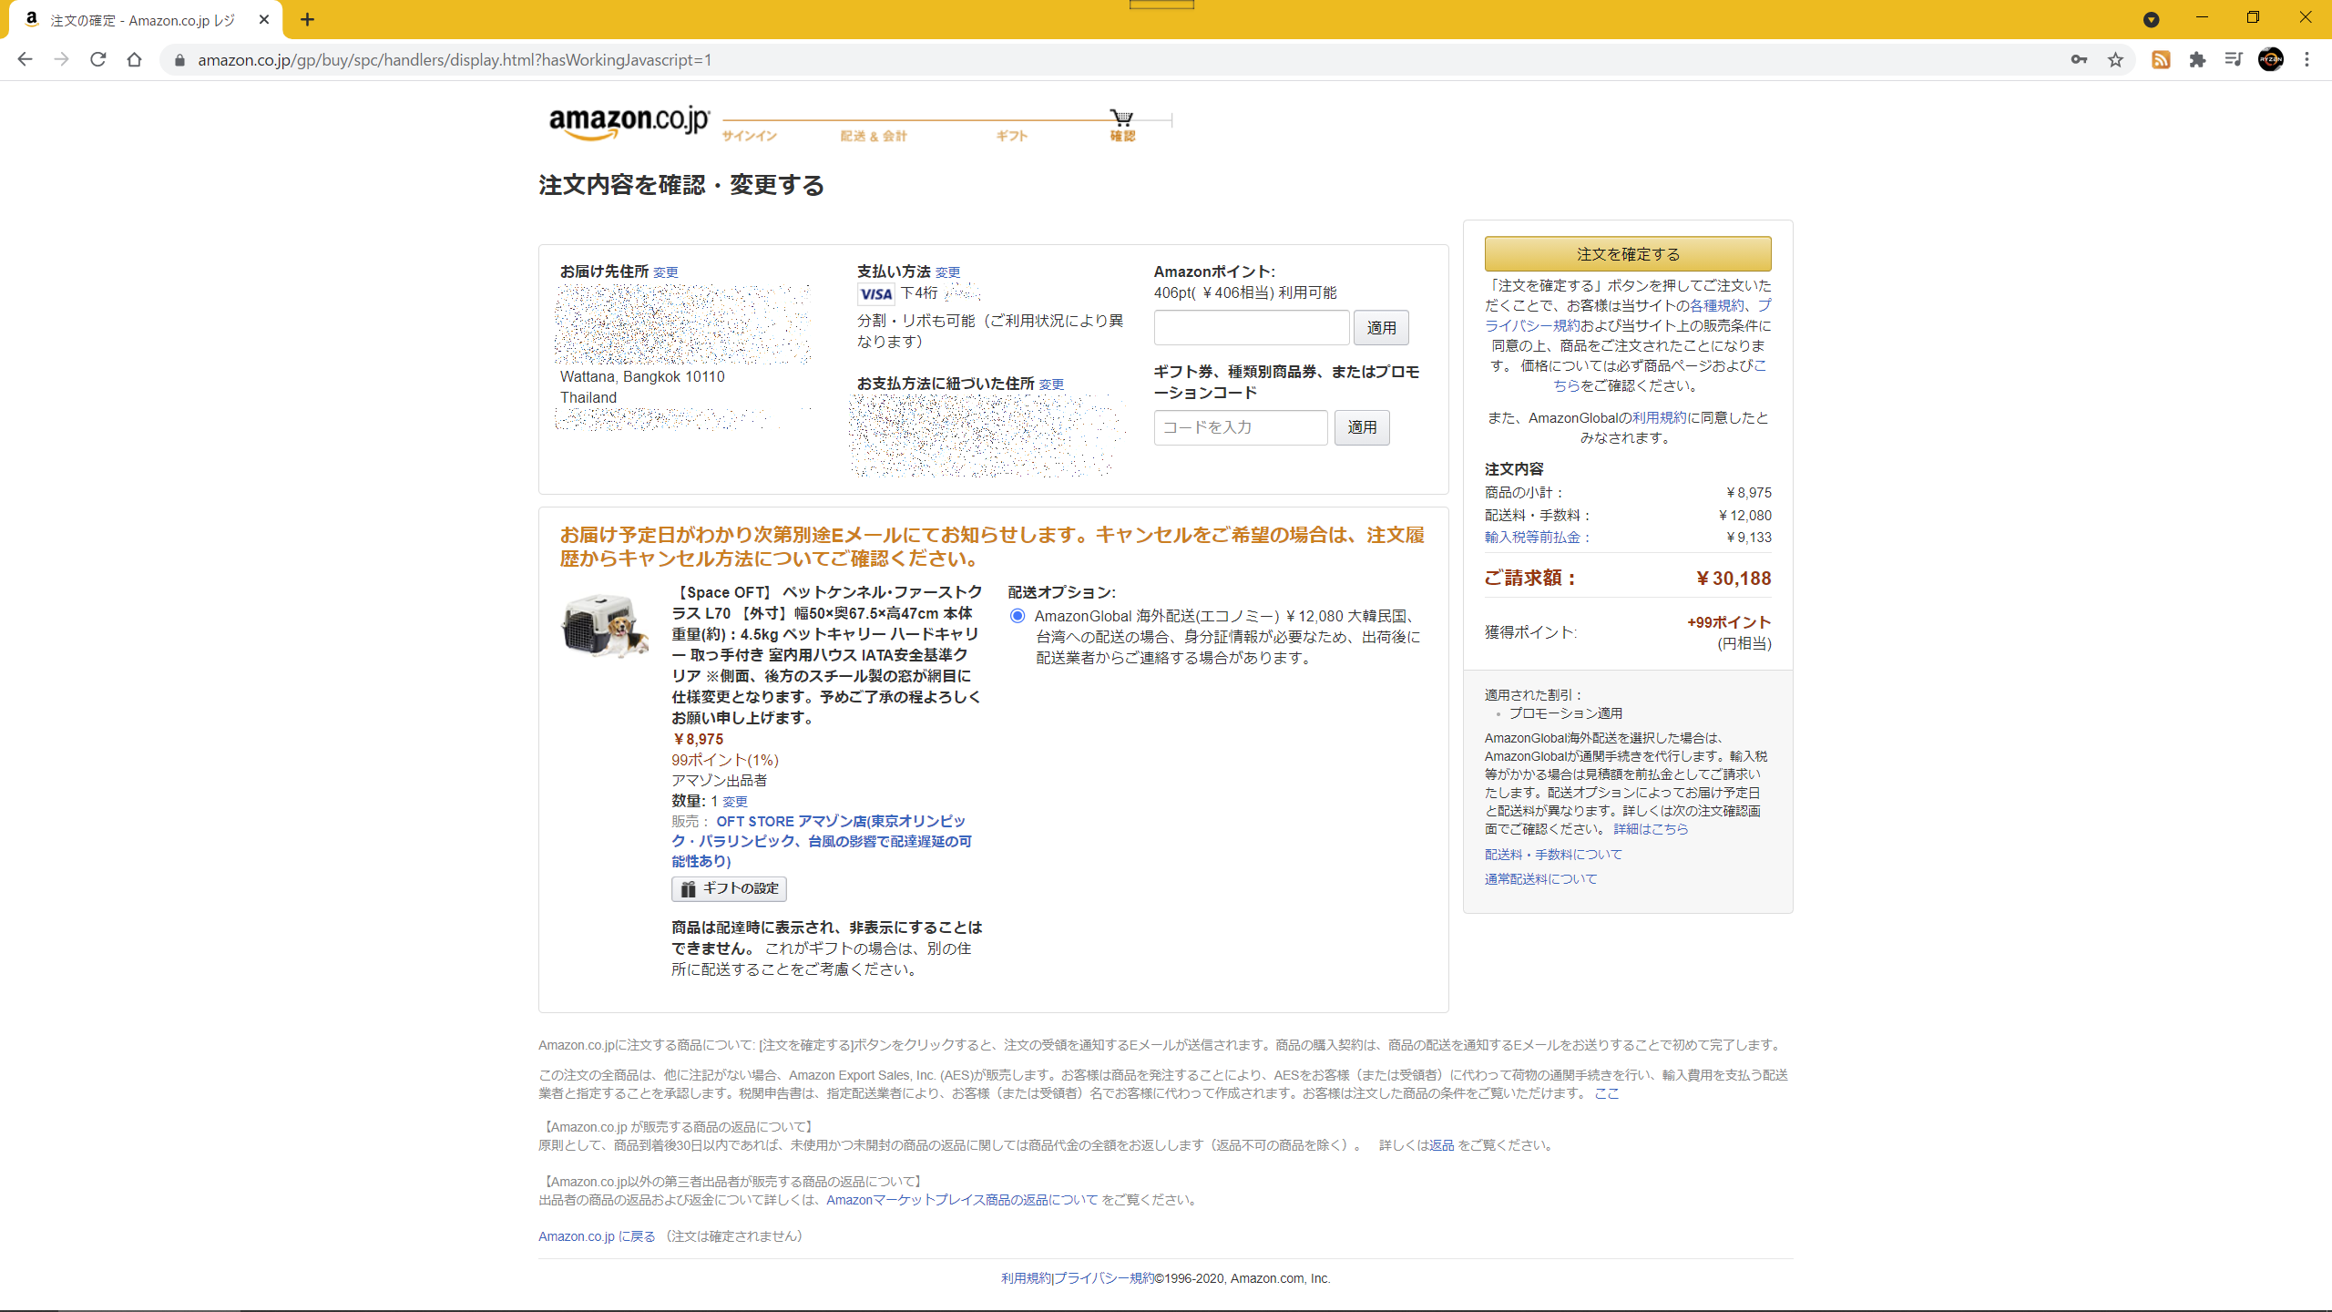Click shipping fee ￥12,080 in summary

(1744, 516)
